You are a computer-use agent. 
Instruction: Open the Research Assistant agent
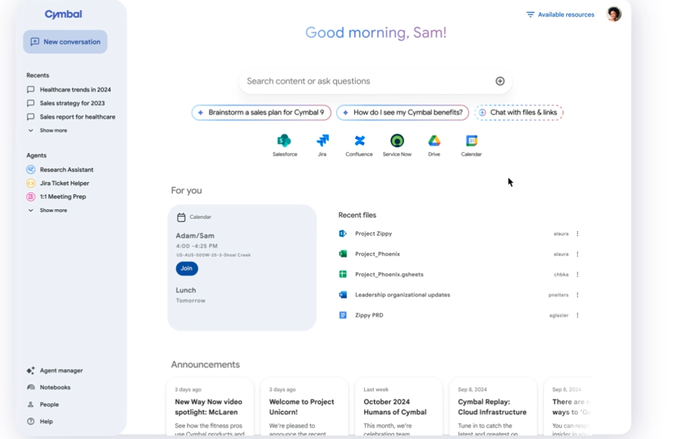point(65,169)
